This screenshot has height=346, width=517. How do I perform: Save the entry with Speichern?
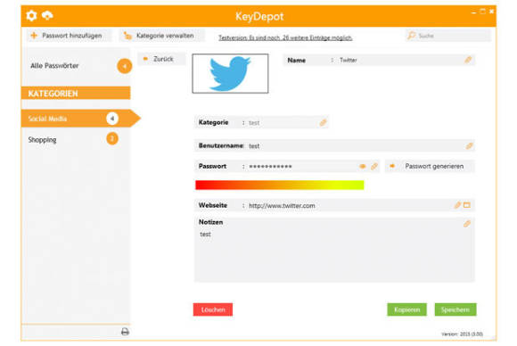pos(455,309)
